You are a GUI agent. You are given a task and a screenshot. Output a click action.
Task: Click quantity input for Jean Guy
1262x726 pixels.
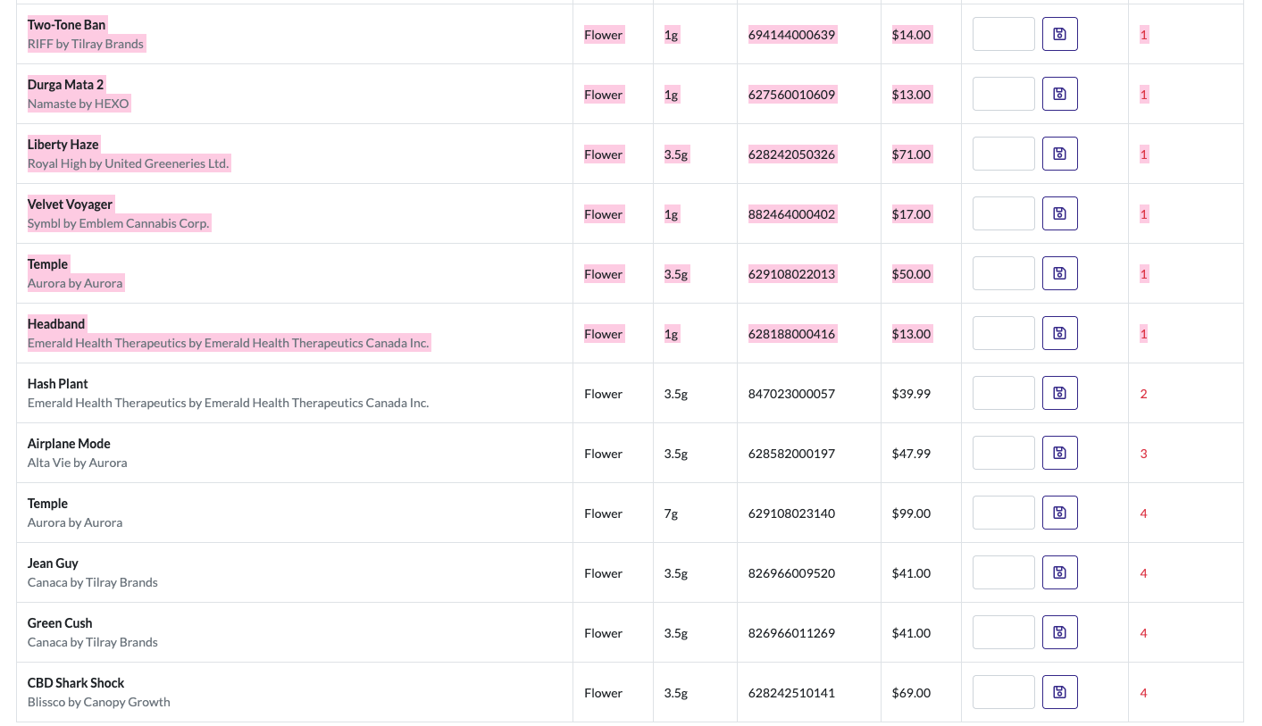point(1003,572)
